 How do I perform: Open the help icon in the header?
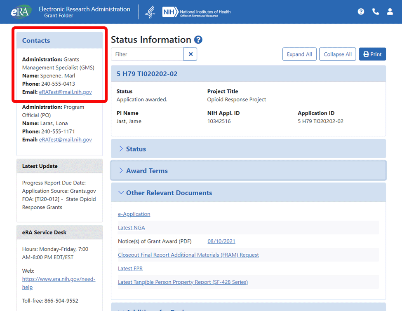361,12
